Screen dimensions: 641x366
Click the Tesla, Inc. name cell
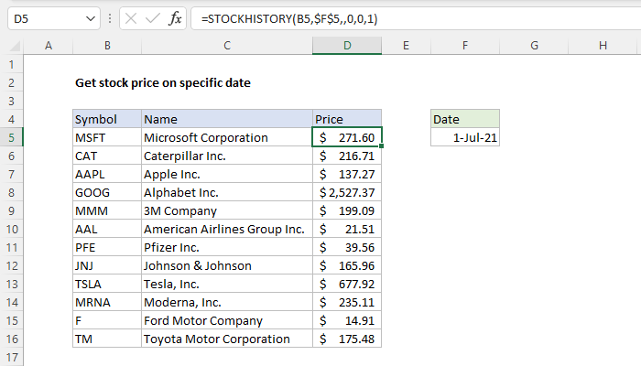[226, 284]
